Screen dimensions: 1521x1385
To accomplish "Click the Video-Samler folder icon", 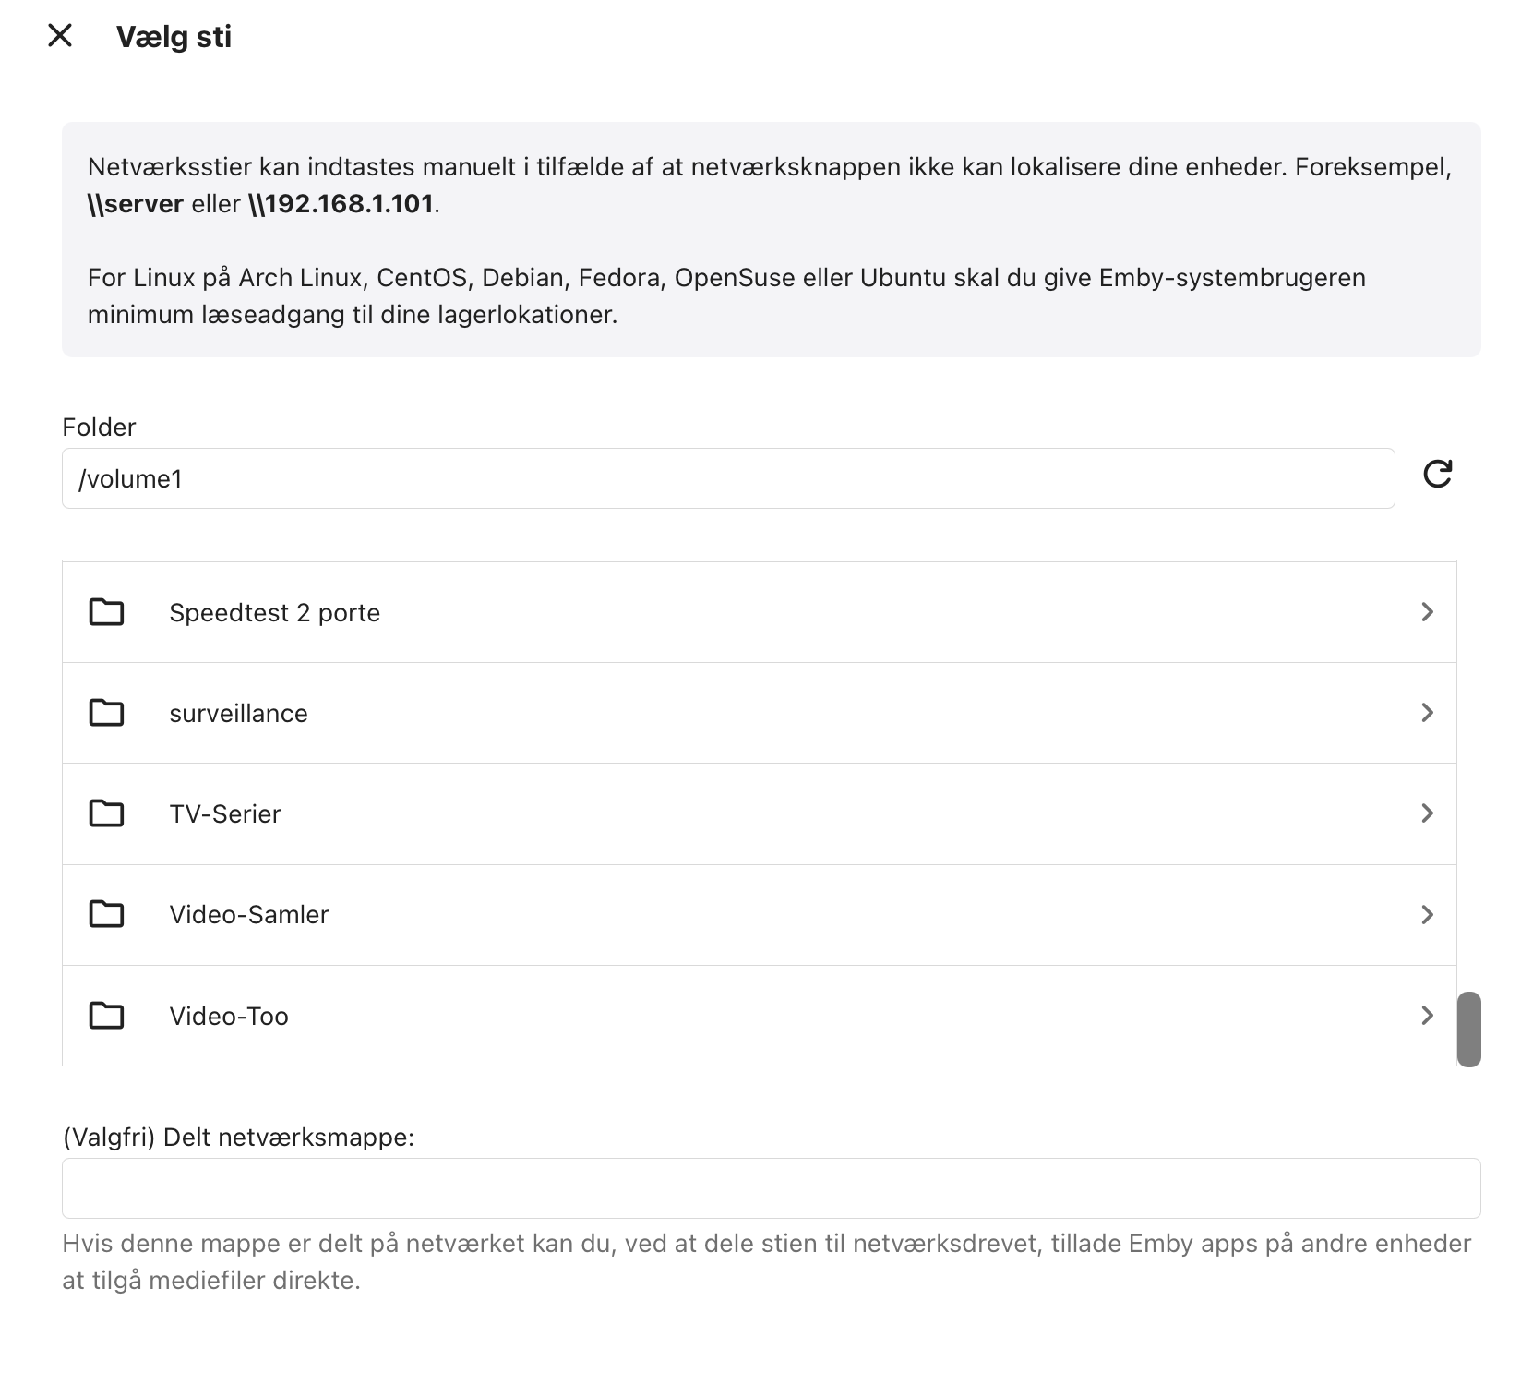I will pos(106,914).
